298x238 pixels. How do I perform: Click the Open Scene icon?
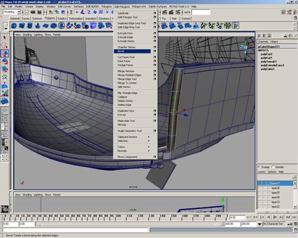click(33, 12)
